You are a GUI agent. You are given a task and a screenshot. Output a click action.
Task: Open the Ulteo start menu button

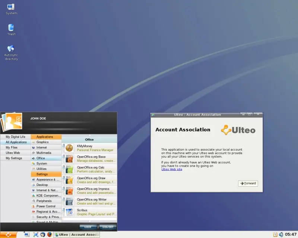pos(8,235)
